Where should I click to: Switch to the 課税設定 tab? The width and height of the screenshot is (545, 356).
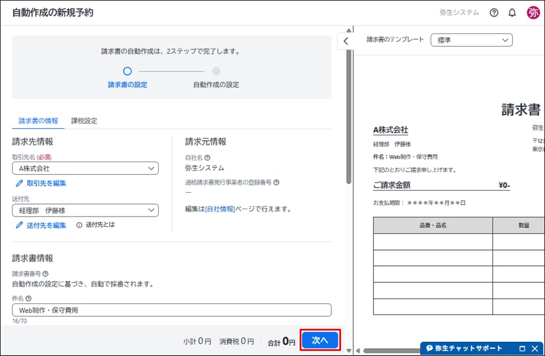tap(84, 121)
